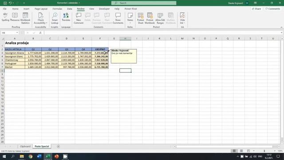Open the Thesaurus tool
Viewport: 284px width, 160px height.
point(15,17)
